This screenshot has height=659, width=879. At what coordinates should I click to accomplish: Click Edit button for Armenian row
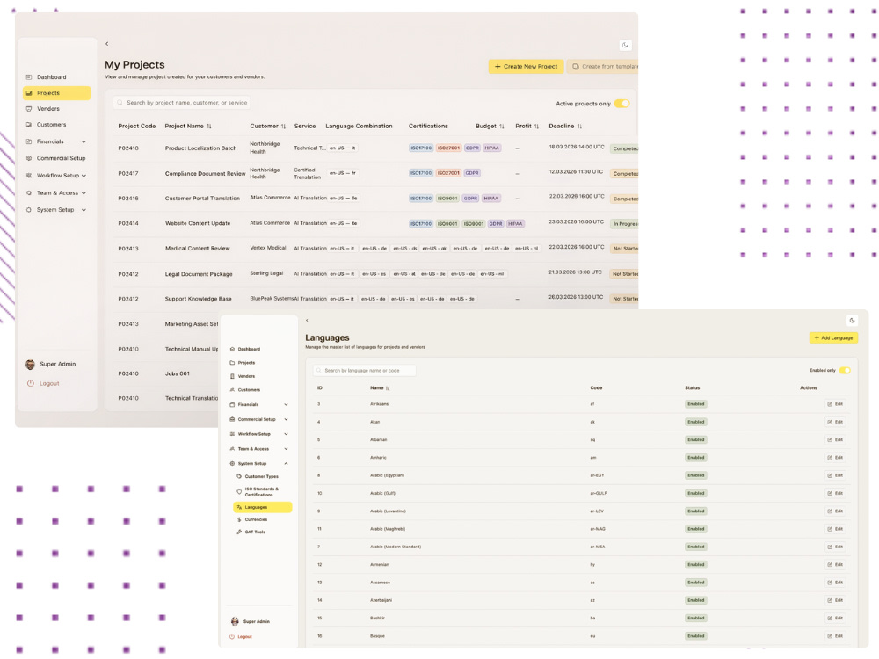pos(835,564)
